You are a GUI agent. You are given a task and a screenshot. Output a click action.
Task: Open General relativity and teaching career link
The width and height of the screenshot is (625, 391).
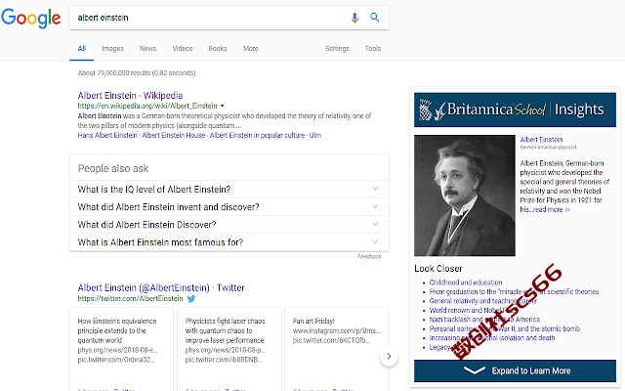[482, 301]
